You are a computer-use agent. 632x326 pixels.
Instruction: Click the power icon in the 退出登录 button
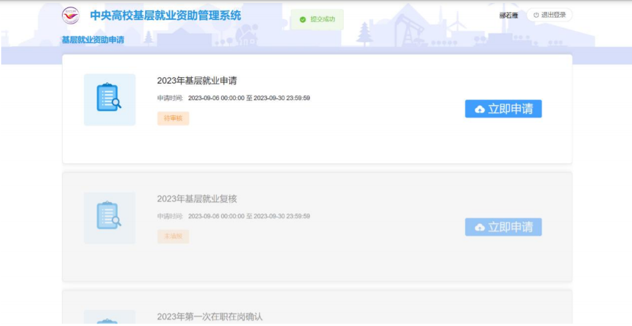click(x=536, y=15)
